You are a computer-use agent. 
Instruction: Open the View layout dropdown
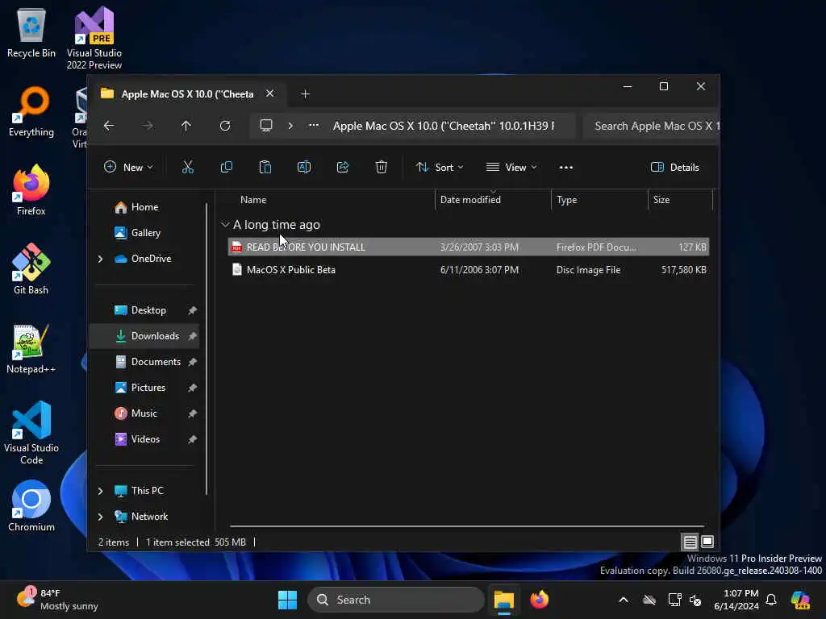[x=511, y=168]
